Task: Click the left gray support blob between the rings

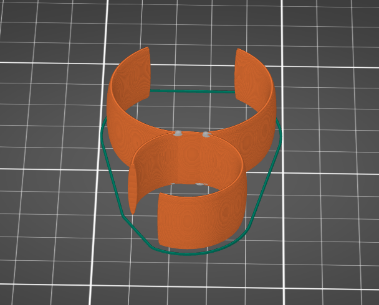Action: point(178,133)
